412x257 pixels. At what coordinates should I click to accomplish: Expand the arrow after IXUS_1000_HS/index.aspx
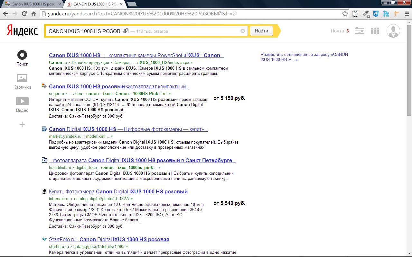pyautogui.click(x=192, y=63)
